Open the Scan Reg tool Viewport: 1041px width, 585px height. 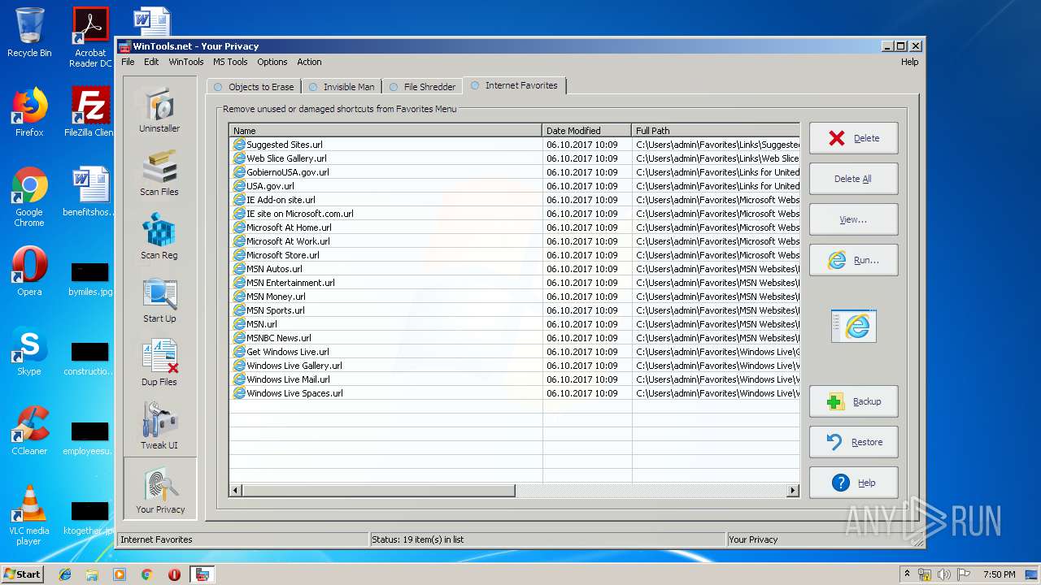(159, 236)
